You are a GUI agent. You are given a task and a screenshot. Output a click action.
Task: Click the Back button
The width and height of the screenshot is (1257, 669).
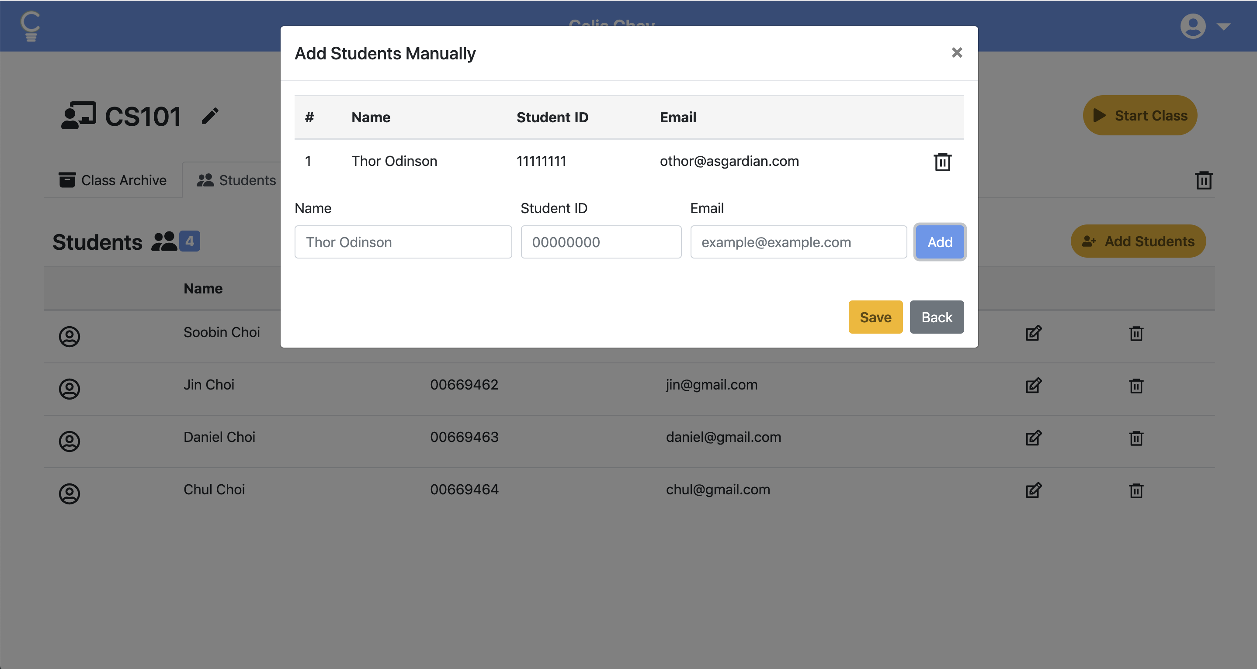click(936, 317)
